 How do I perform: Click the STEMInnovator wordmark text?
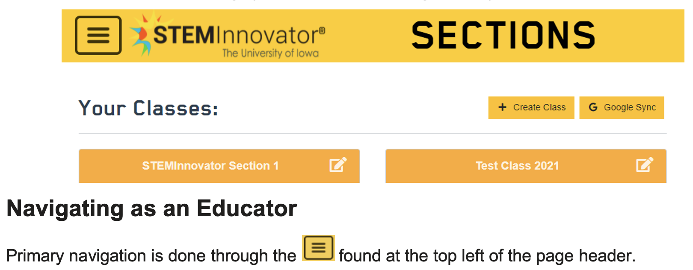tap(235, 35)
